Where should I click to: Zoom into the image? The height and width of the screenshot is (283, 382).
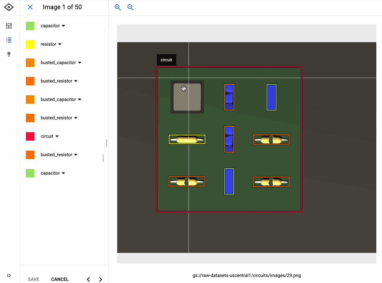click(x=118, y=7)
